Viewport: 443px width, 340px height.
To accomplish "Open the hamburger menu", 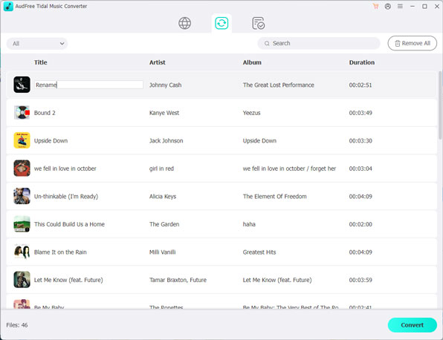I will click(400, 6).
